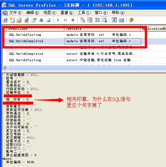
Task: Pause the selected trace
Action: pos(65,20)
